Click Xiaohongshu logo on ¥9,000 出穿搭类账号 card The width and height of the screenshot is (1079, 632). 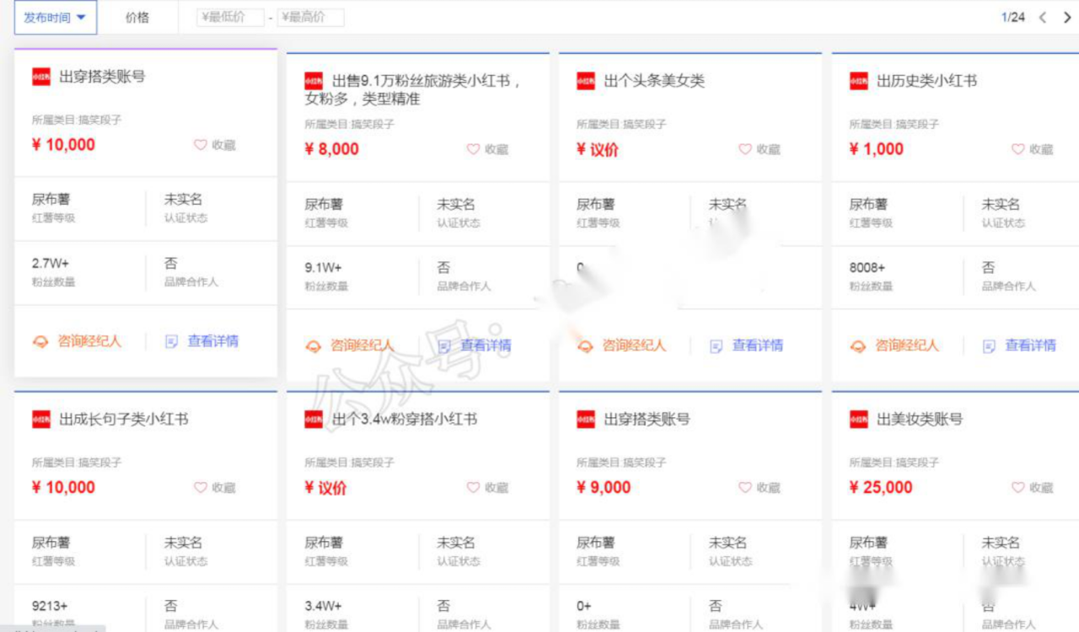[x=586, y=419]
